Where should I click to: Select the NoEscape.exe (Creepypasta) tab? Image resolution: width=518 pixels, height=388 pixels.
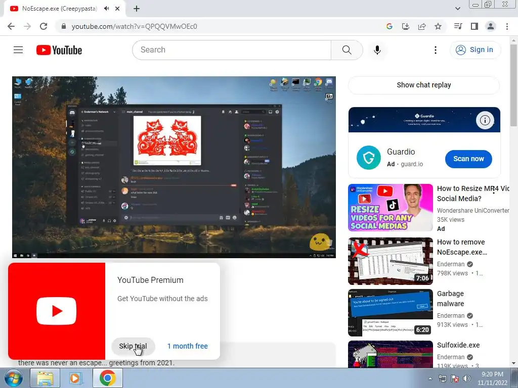(60, 9)
